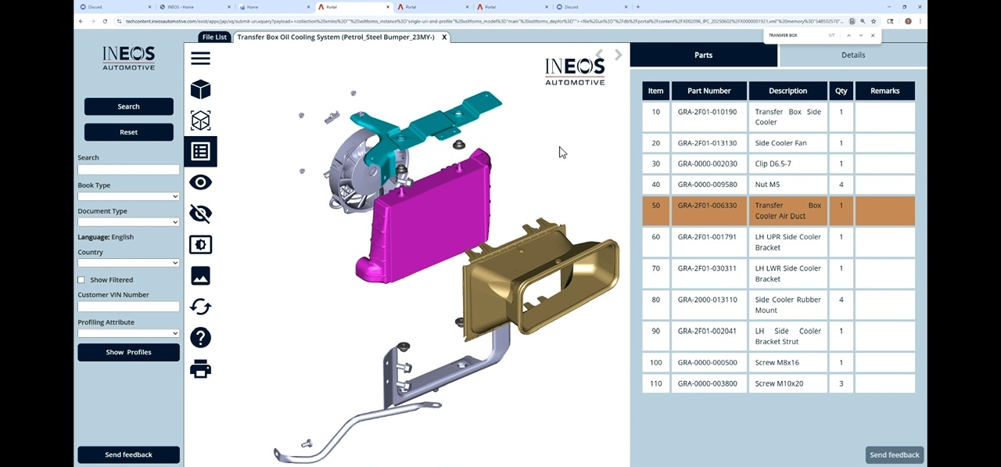The height and width of the screenshot is (467, 1001).
Task: Select the solid 3D cube view icon
Action: coord(200,89)
